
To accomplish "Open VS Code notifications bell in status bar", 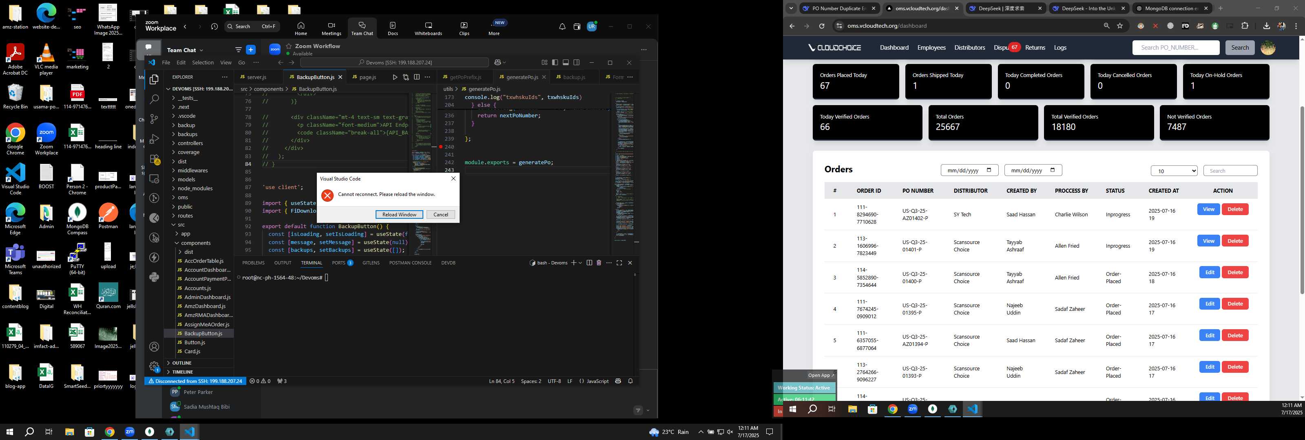I will pos(631,381).
